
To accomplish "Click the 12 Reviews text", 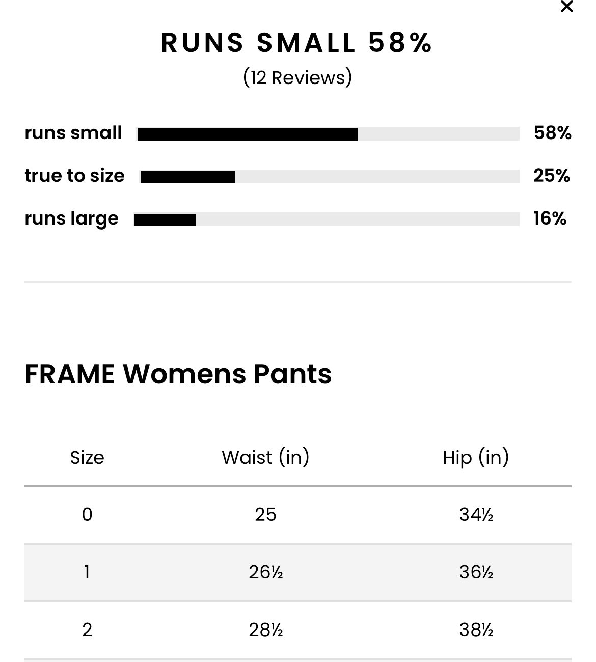I will (x=297, y=78).
